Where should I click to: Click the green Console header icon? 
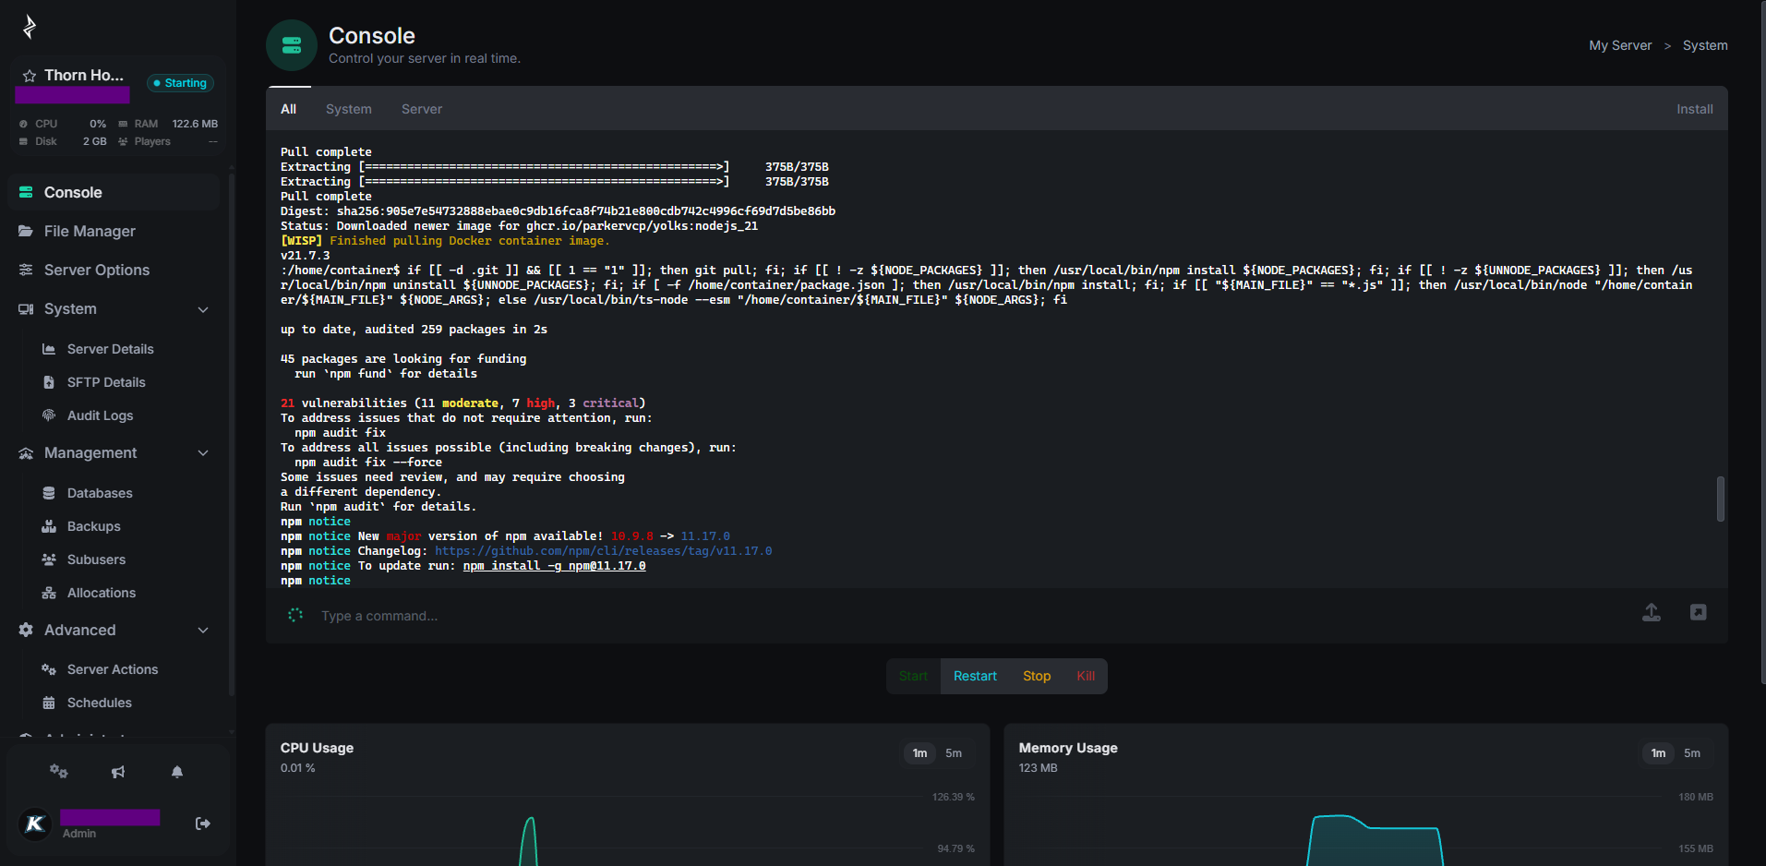(292, 45)
